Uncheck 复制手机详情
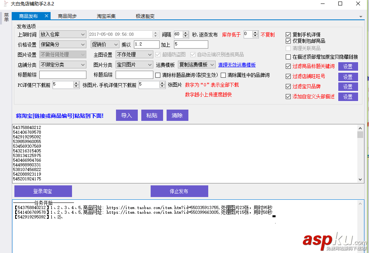Viewport: 369px width, 253px height. (x=288, y=34)
